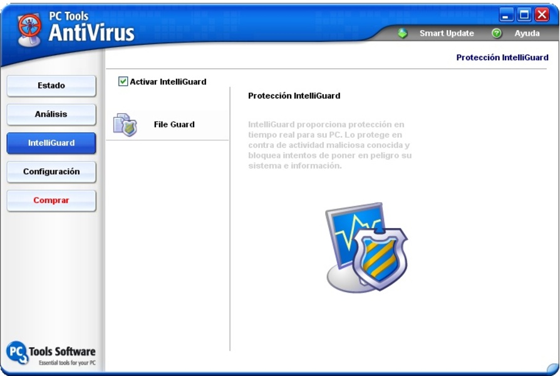
Task: Click the green question mark help icon
Action: click(497, 34)
